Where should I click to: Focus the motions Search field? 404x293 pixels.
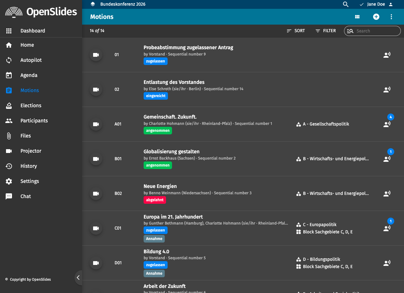tap(372, 31)
